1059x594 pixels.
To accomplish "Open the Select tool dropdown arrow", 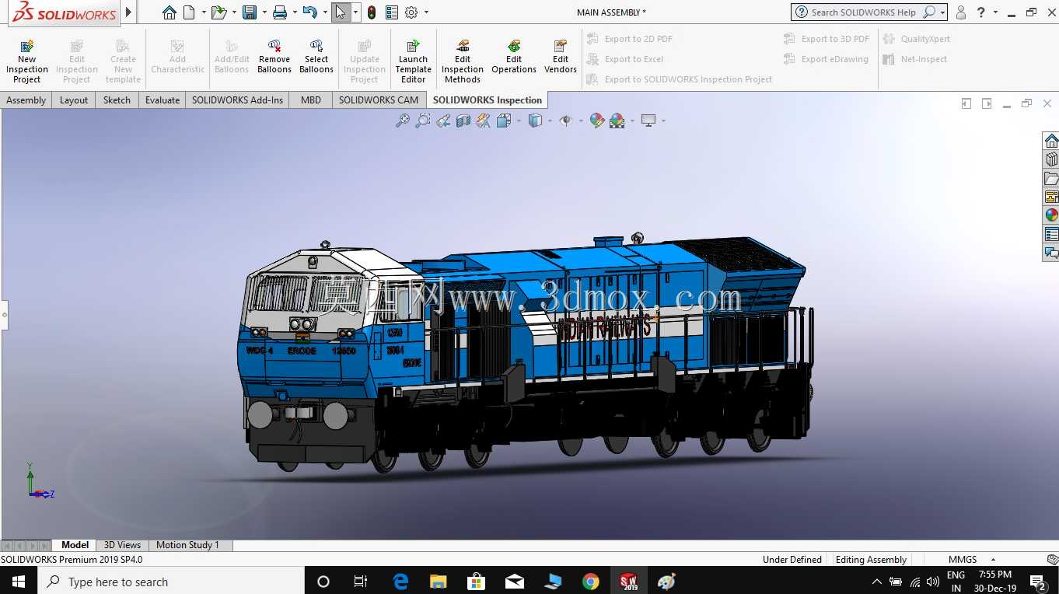I will click(x=355, y=12).
